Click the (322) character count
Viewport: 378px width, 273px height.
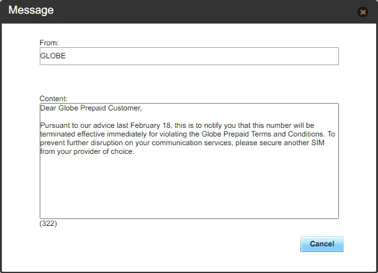pyautogui.click(x=48, y=223)
